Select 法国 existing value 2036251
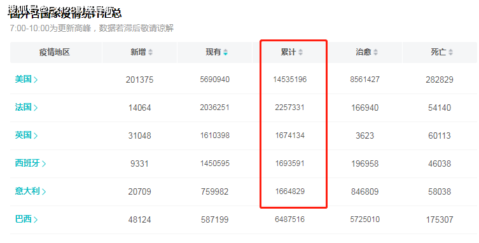479x243 pixels. [x=215, y=108]
